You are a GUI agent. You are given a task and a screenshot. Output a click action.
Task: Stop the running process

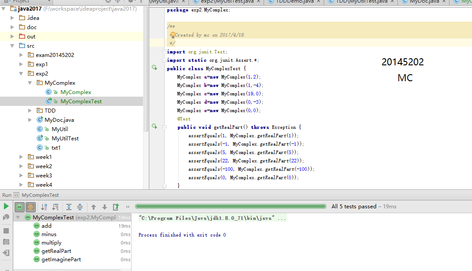[6, 231]
